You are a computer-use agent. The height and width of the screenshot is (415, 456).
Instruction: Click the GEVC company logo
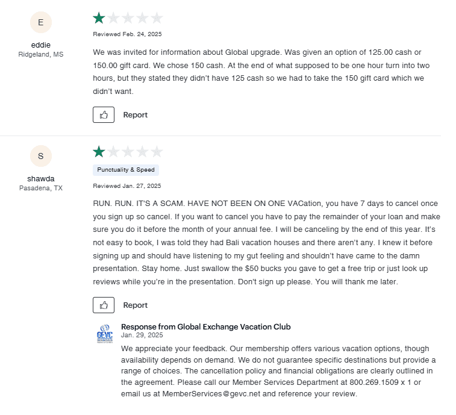coord(105,334)
